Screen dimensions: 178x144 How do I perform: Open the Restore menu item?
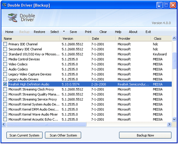click(40, 32)
